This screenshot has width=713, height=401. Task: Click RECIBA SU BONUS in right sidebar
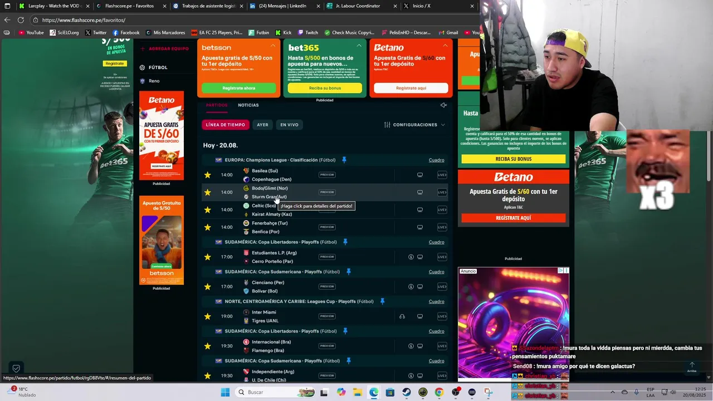[514, 159]
